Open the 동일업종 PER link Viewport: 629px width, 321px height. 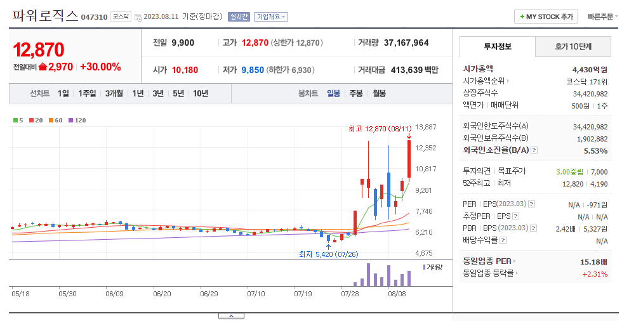489,261
